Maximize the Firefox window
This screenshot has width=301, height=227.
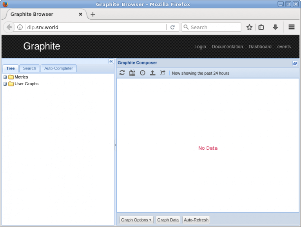(288, 4)
